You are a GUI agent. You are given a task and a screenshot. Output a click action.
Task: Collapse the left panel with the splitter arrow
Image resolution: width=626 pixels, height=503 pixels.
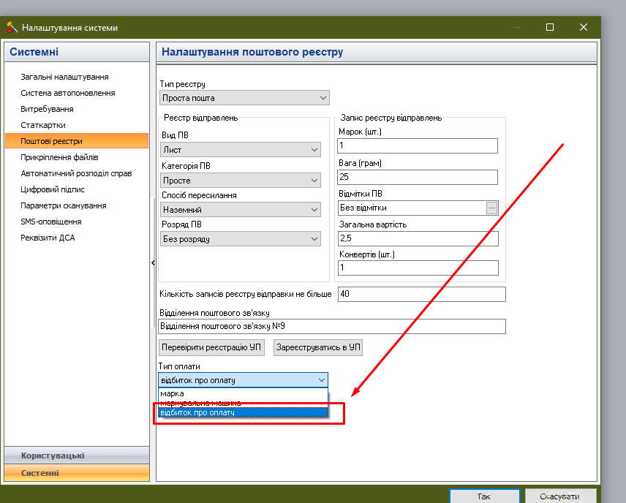coord(153,262)
